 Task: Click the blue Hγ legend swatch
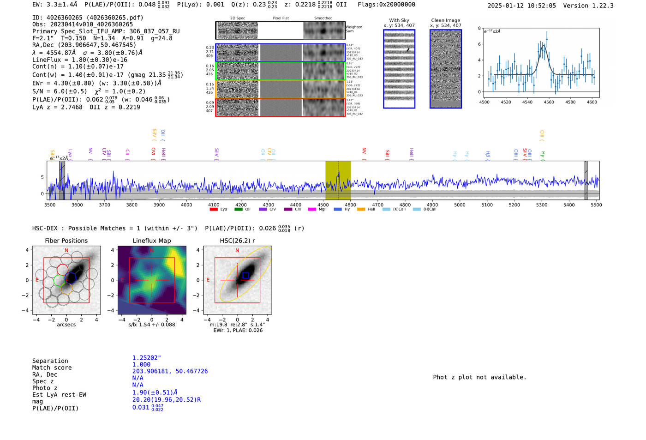[x=338, y=209]
